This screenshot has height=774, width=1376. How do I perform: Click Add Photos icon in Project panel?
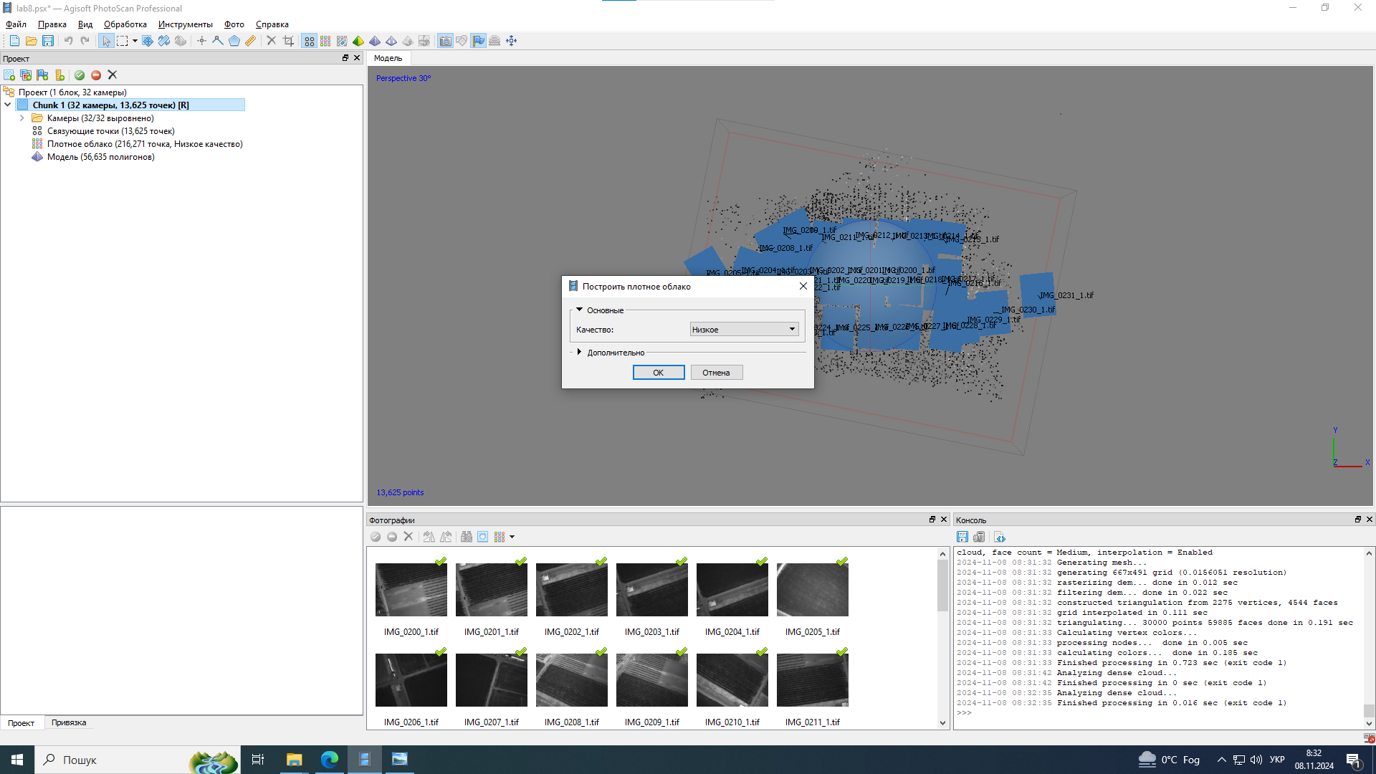(26, 75)
